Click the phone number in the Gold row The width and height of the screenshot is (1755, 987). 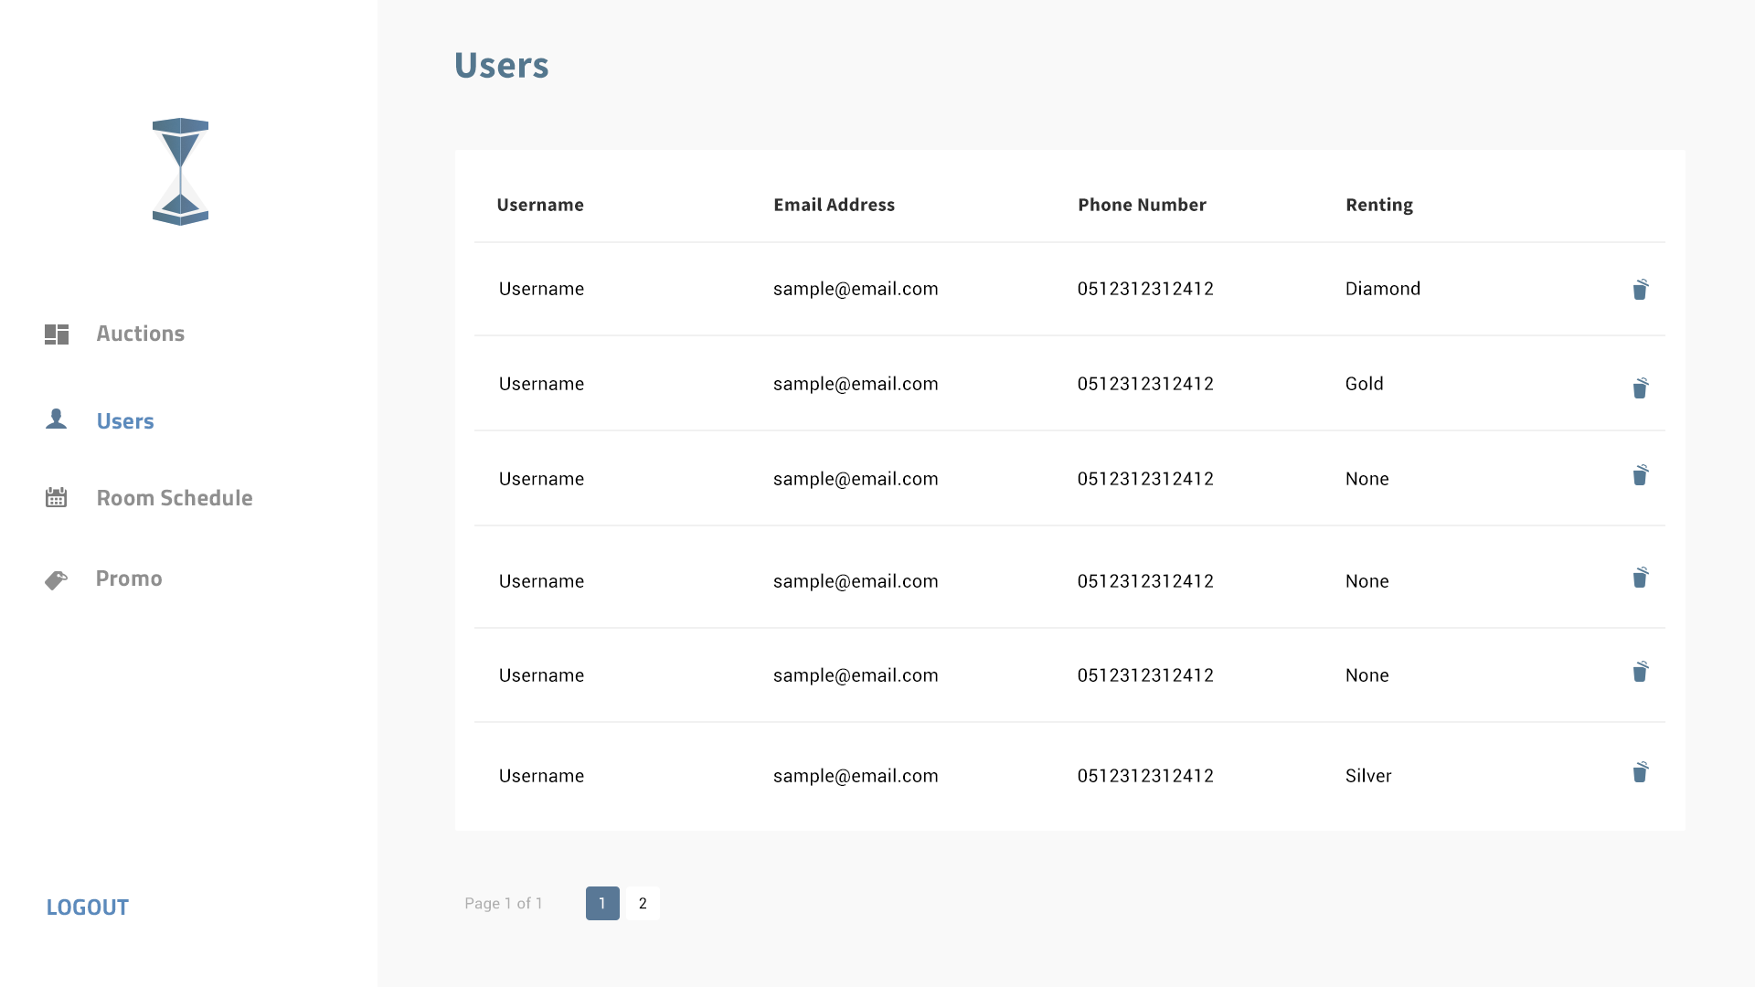pos(1145,384)
